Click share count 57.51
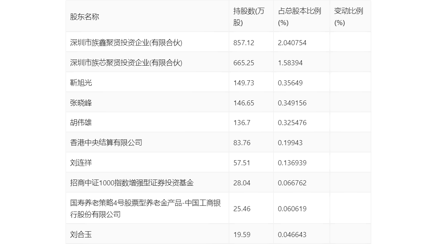 (242, 163)
